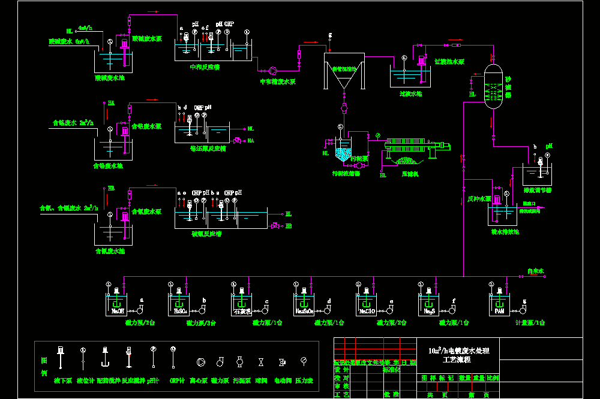
Task: Click the 酸碱废水池 label
Action: point(110,78)
